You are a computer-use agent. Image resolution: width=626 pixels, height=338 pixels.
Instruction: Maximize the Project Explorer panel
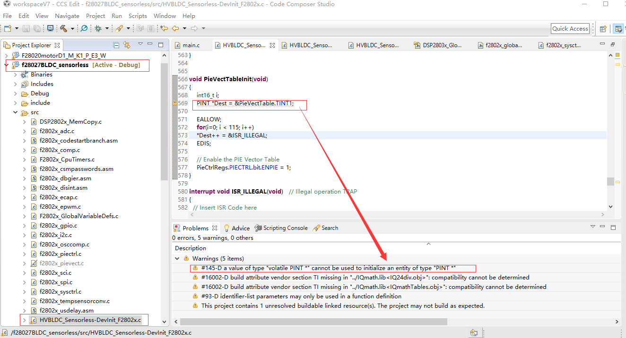pos(162,44)
